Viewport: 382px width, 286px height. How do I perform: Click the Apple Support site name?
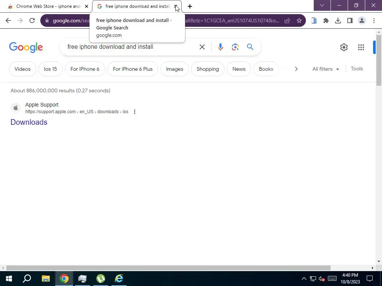click(42, 105)
